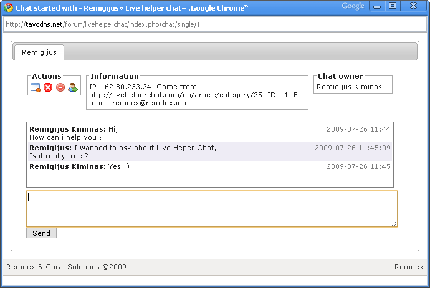This screenshot has width=430, height=288.
Task: Click the e-mail remdex@remdex.info text
Action: pyautogui.click(x=150, y=103)
